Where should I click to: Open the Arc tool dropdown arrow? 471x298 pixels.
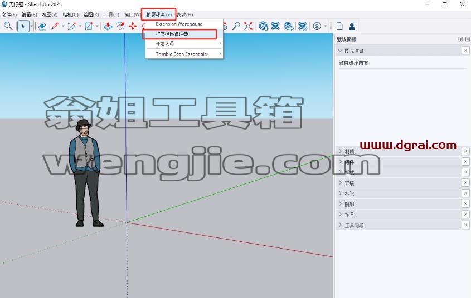(80, 26)
